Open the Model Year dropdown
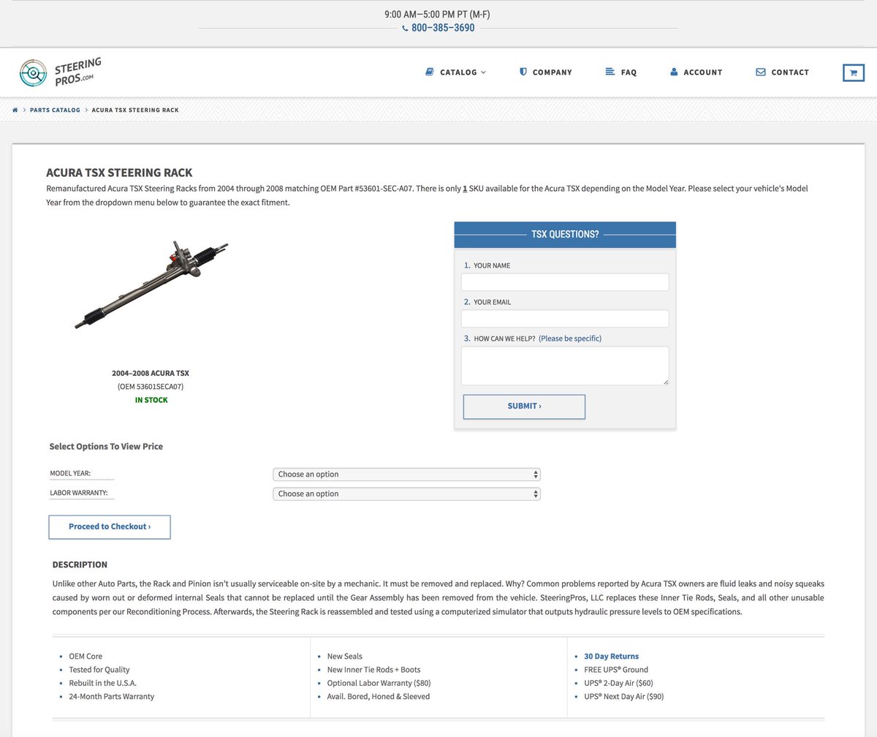 pos(406,475)
